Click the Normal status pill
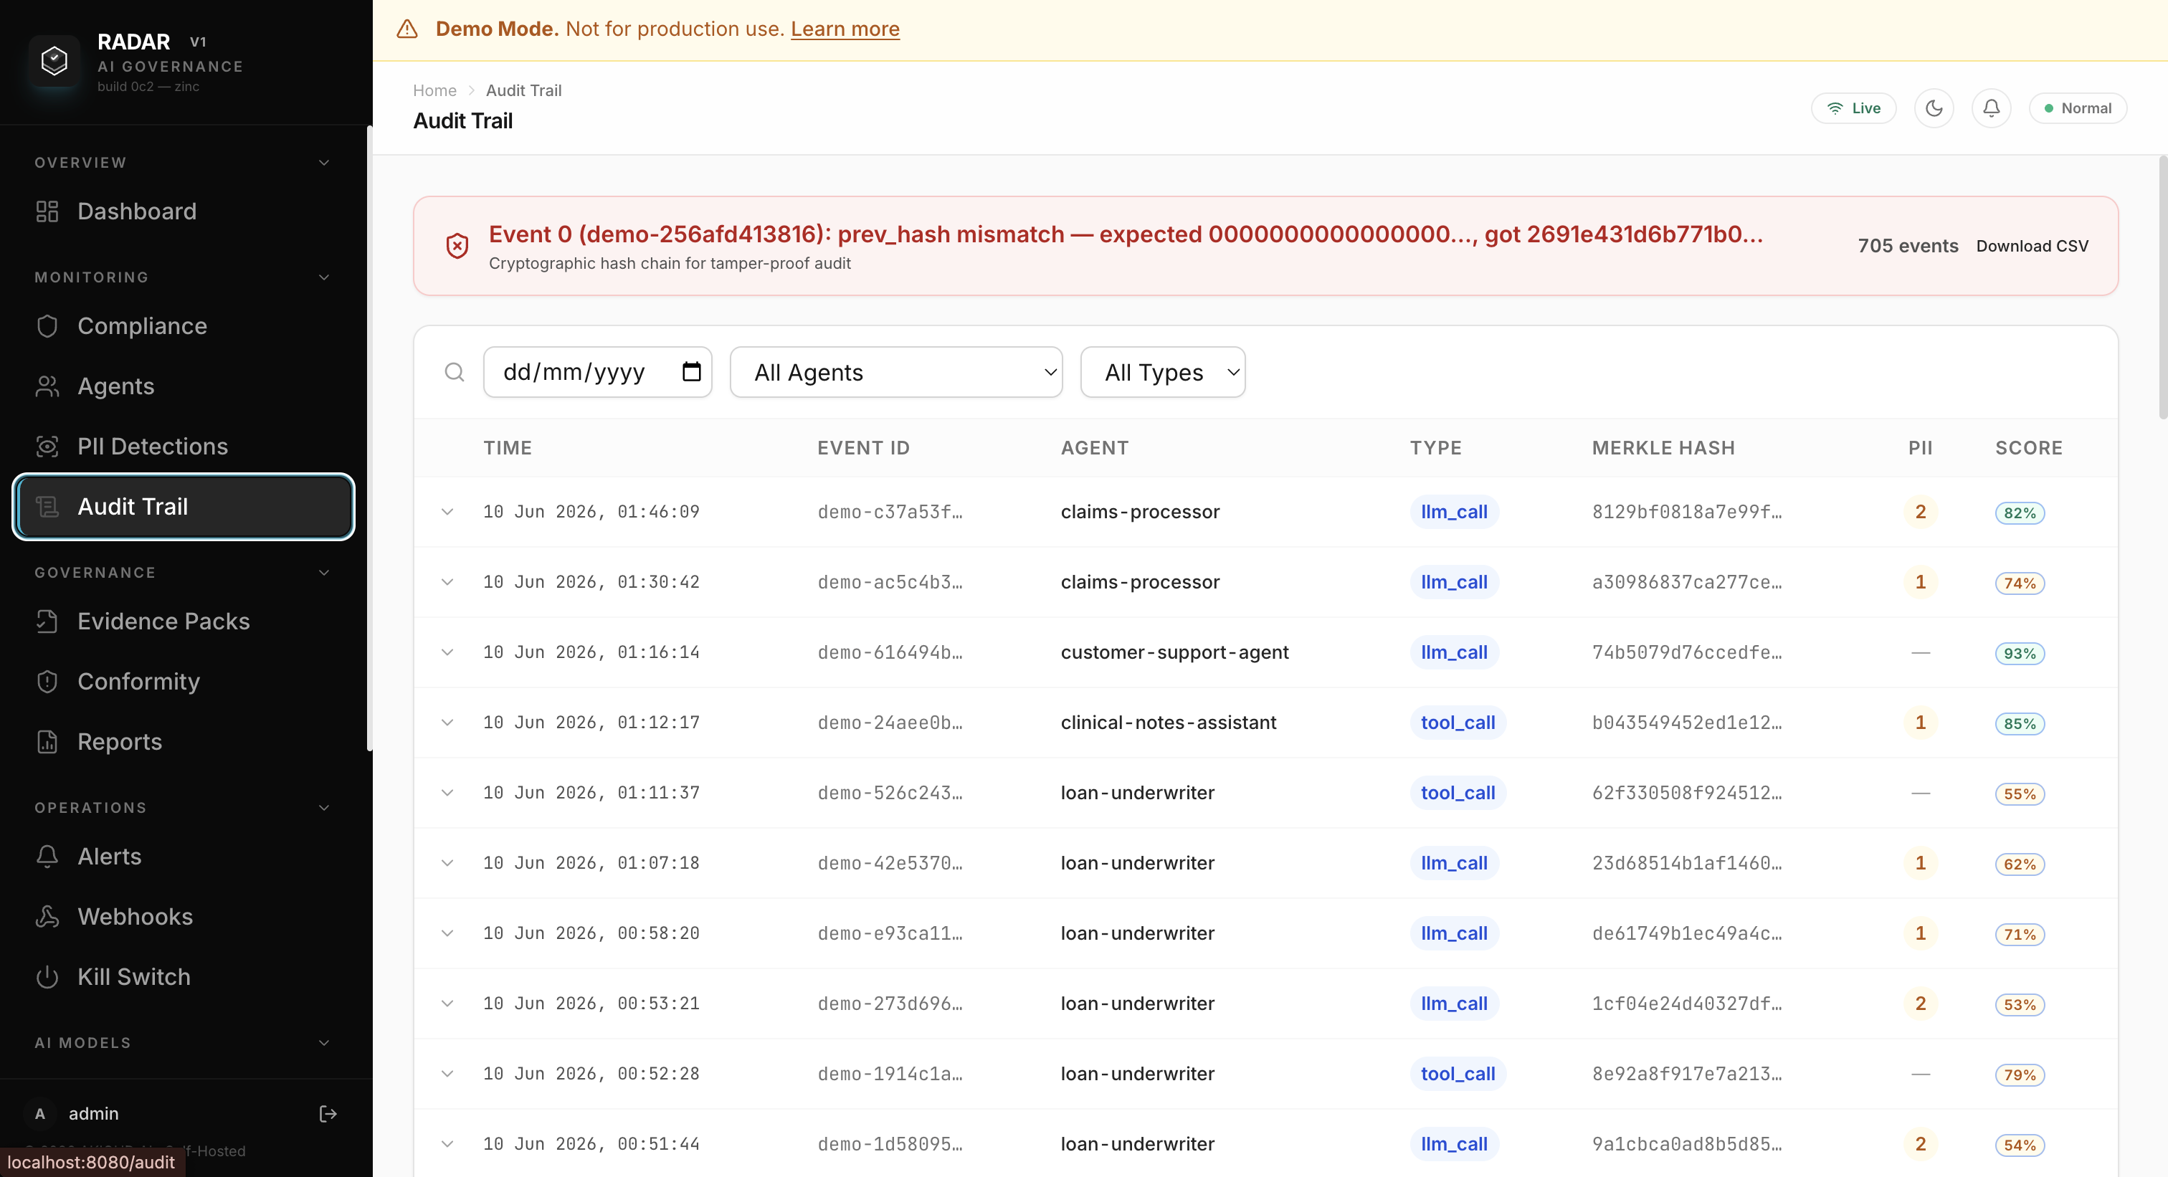This screenshot has width=2168, height=1177. 2077,108
